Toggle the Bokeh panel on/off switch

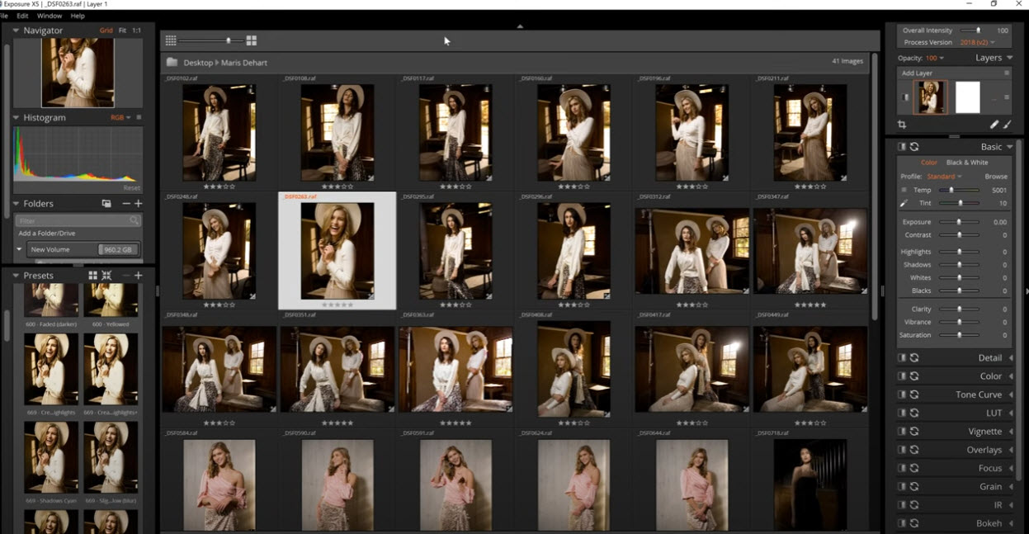click(902, 523)
